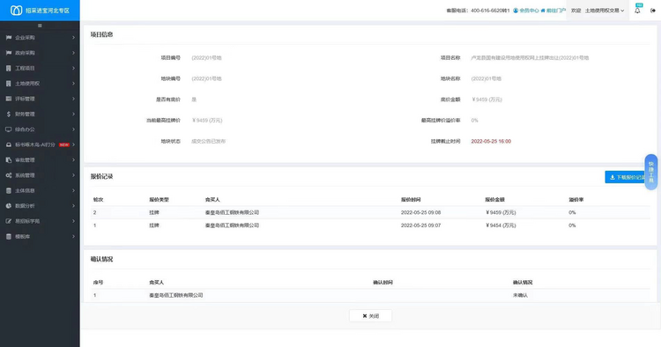Open the floating 快捷工具 side tab
The width and height of the screenshot is (661, 347).
(651, 172)
